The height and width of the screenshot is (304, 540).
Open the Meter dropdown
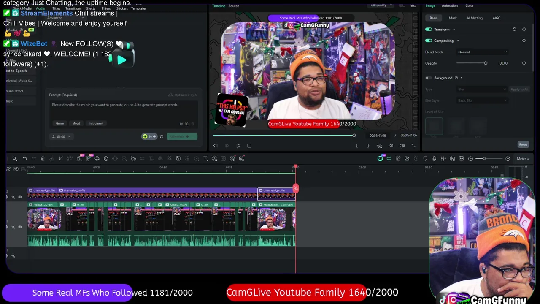coord(522,159)
